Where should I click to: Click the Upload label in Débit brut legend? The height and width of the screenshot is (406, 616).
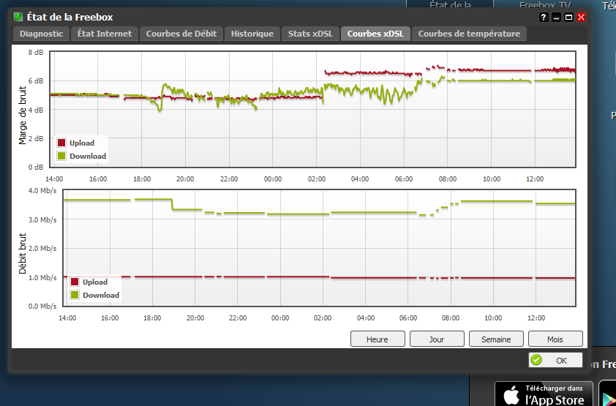[95, 282]
